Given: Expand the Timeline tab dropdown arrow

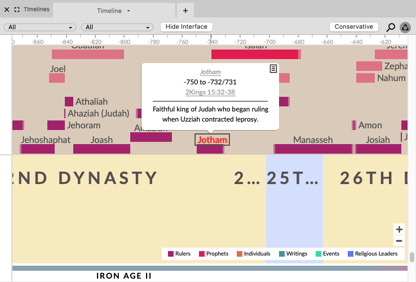Looking at the screenshot, I should pos(129,11).
